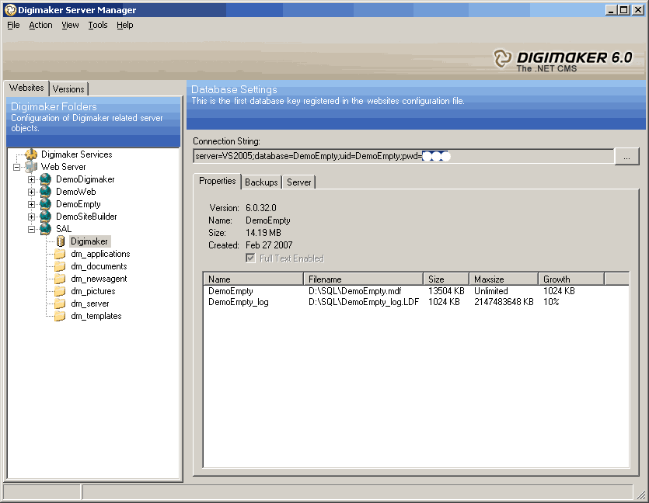Collapse the SAL tree node

pyautogui.click(x=31, y=230)
